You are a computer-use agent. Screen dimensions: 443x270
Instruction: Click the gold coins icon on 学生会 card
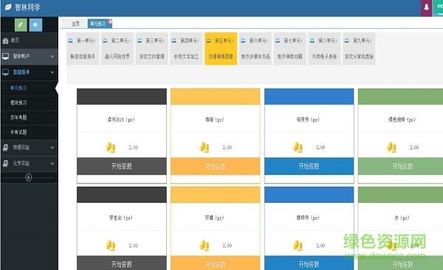click(x=111, y=246)
